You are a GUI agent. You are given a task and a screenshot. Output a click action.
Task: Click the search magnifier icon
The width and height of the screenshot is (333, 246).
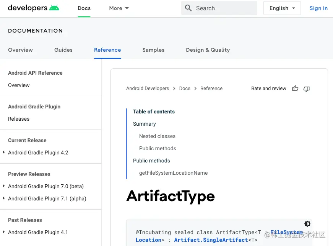[x=188, y=8]
